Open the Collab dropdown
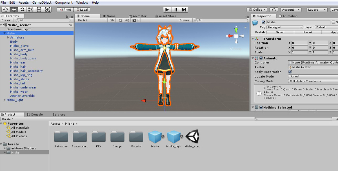The width and height of the screenshot is (338, 171). pyautogui.click(x=257, y=10)
